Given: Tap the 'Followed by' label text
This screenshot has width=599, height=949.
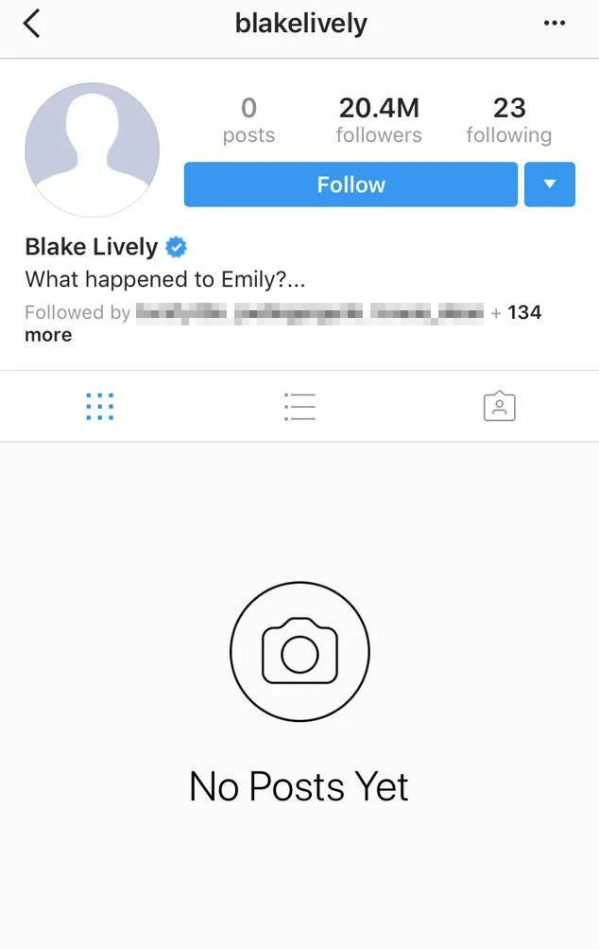Looking at the screenshot, I should pyautogui.click(x=77, y=312).
